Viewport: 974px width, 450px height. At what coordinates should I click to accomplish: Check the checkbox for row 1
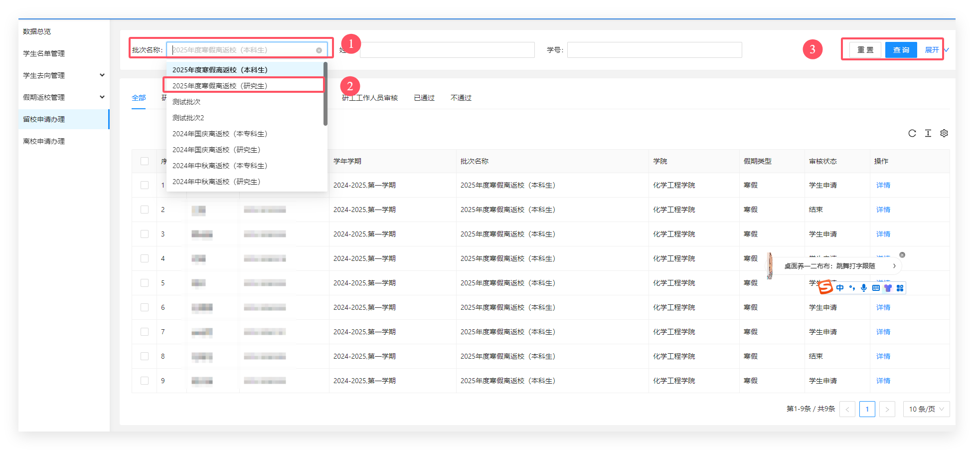(x=145, y=185)
